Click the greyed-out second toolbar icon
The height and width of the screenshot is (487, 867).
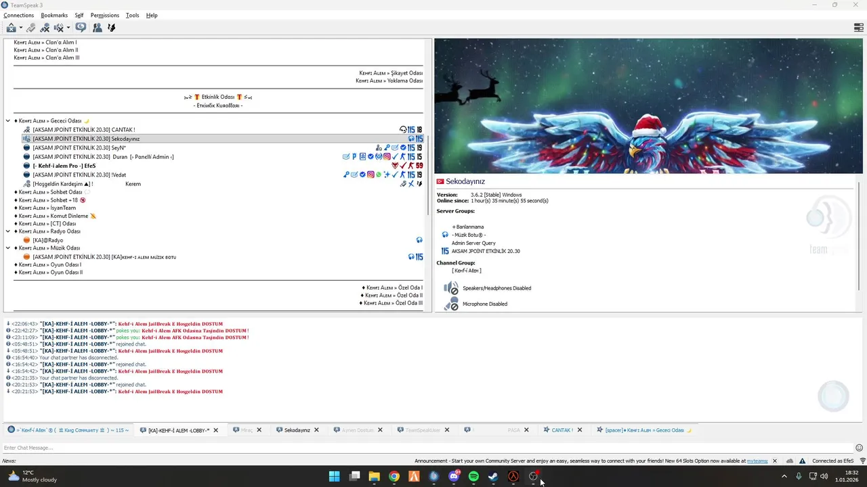point(30,28)
